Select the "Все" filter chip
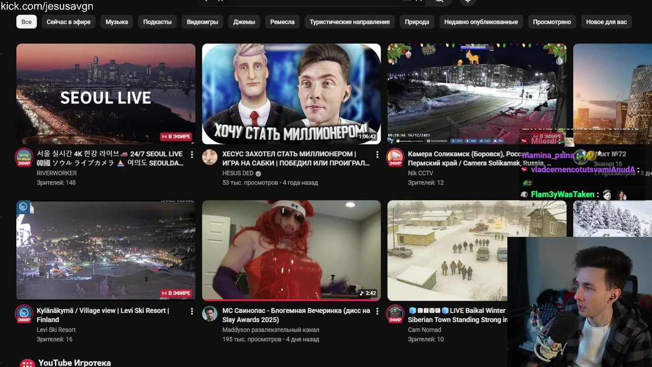 [x=26, y=22]
